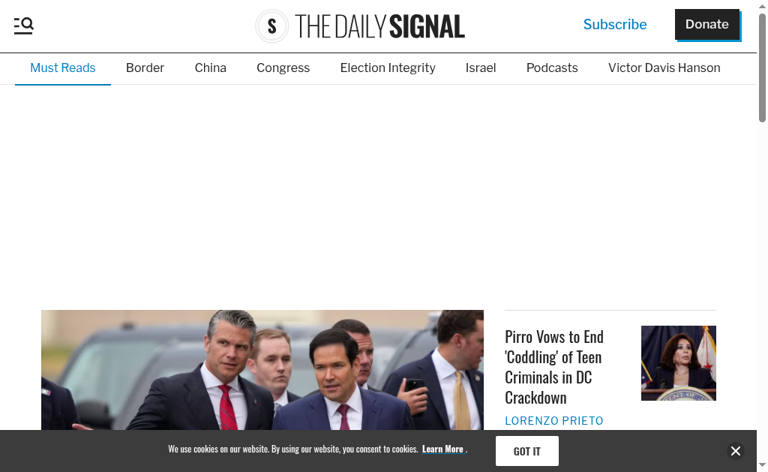Select Election Integrity in navigation
Image resolution: width=768 pixels, height=472 pixels.
[388, 68]
